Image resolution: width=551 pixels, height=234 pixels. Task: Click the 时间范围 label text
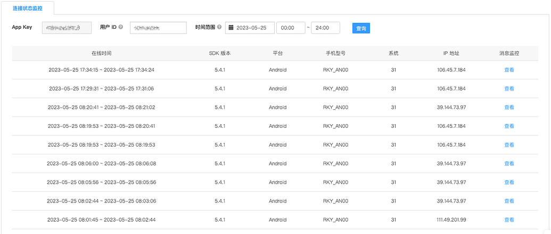click(x=205, y=27)
